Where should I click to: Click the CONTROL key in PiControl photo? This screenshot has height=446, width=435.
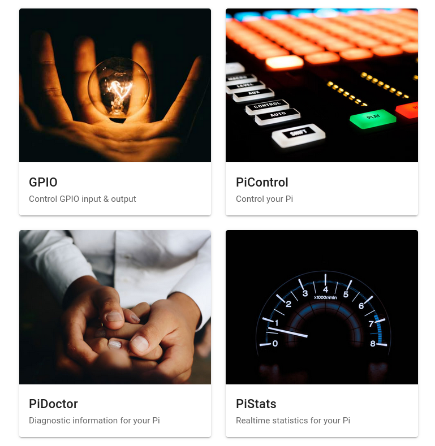[x=267, y=106]
